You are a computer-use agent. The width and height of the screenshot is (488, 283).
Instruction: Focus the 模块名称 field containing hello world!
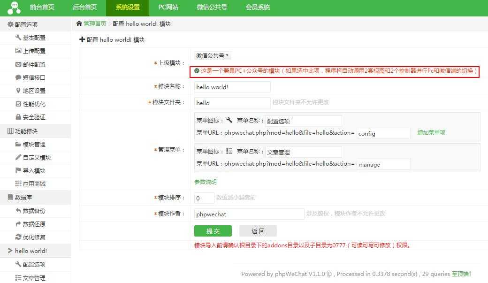click(x=232, y=87)
